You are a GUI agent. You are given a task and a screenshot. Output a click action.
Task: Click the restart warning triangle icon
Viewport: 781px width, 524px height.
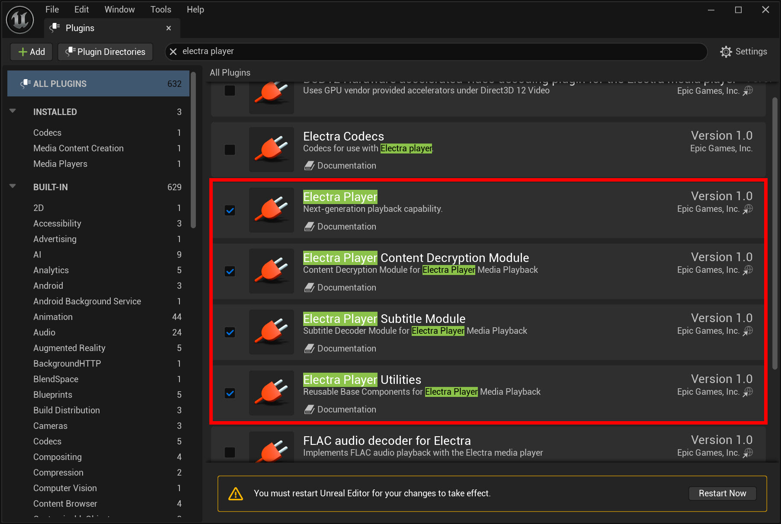coord(236,493)
